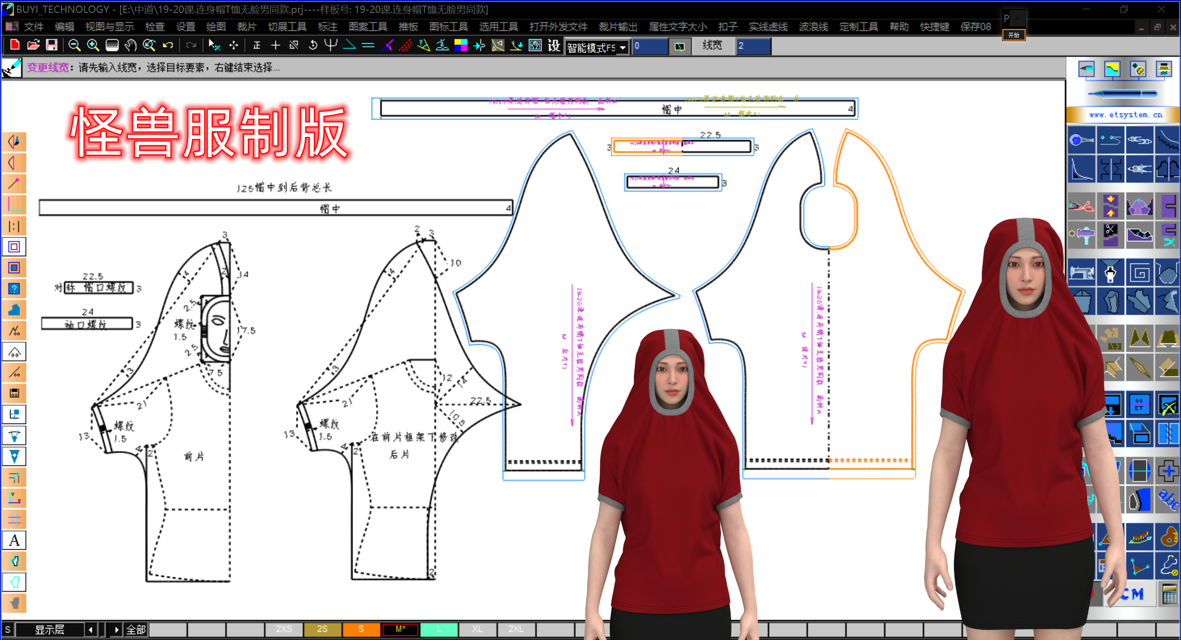Click the 显示层 button
Viewport: 1181px width, 640px height.
49,629
